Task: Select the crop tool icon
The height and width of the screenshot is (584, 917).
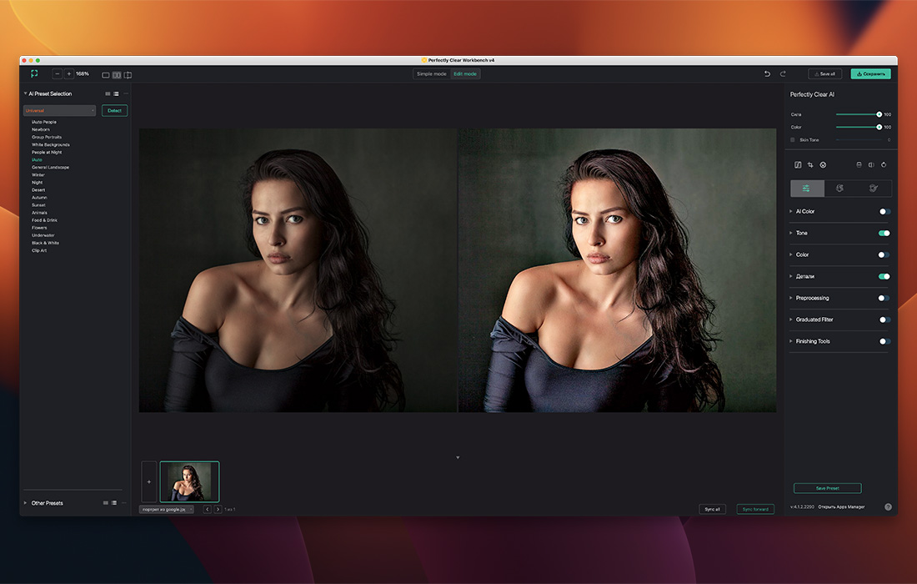Action: (x=810, y=165)
